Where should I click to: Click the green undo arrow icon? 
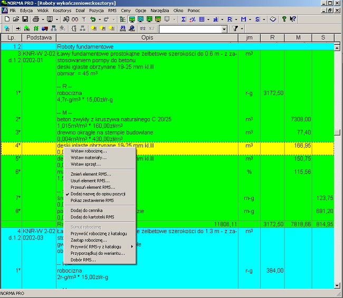pos(92,19)
